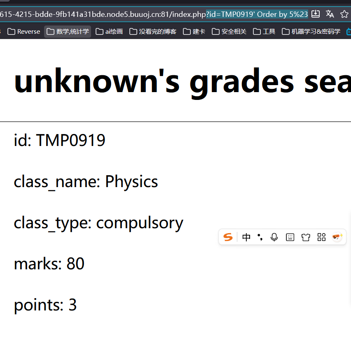This screenshot has width=351, height=338.
Task: Click the address bar URL field
Action: click(154, 14)
